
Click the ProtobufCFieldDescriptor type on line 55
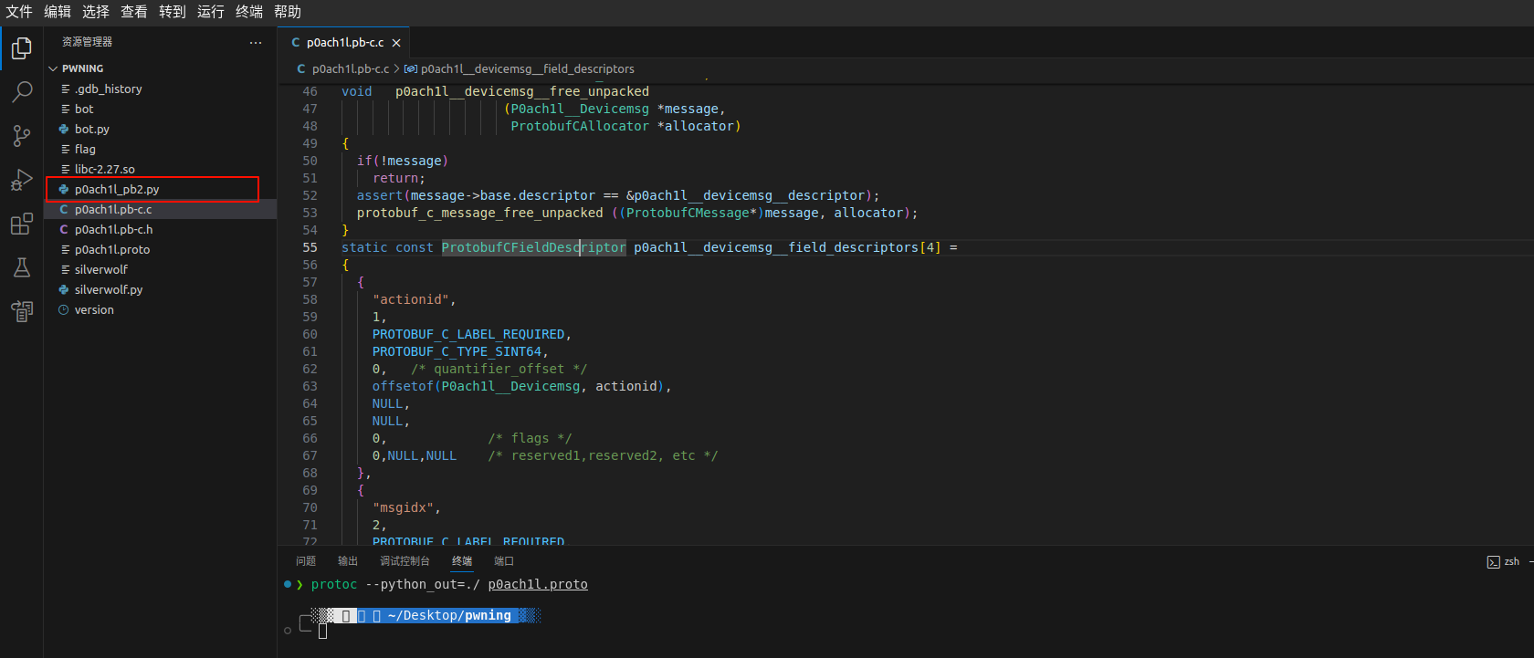(x=534, y=247)
